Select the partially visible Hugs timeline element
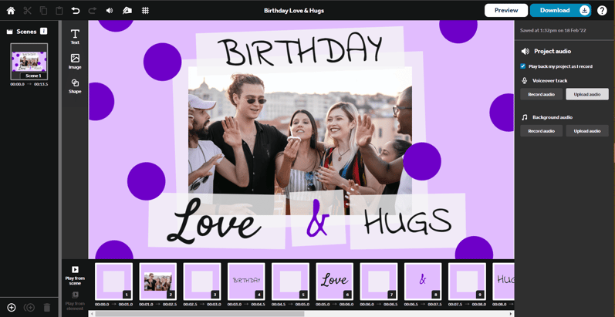This screenshot has width=615, height=317. tap(503, 282)
